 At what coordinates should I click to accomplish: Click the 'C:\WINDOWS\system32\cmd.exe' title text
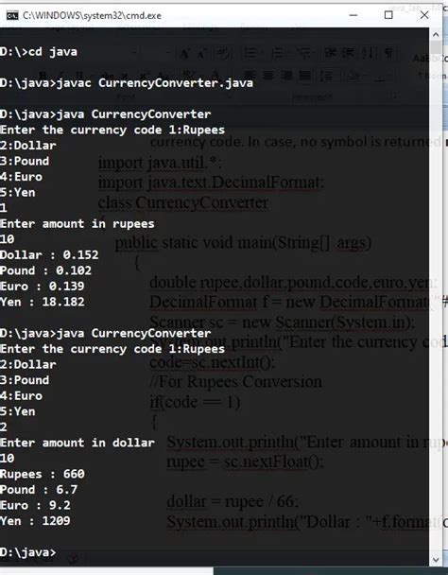[92, 16]
